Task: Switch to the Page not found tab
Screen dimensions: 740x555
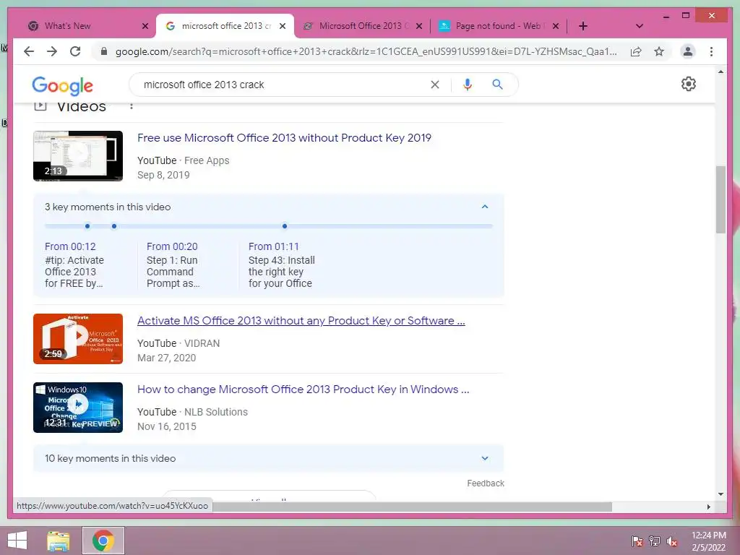Action: (x=499, y=26)
